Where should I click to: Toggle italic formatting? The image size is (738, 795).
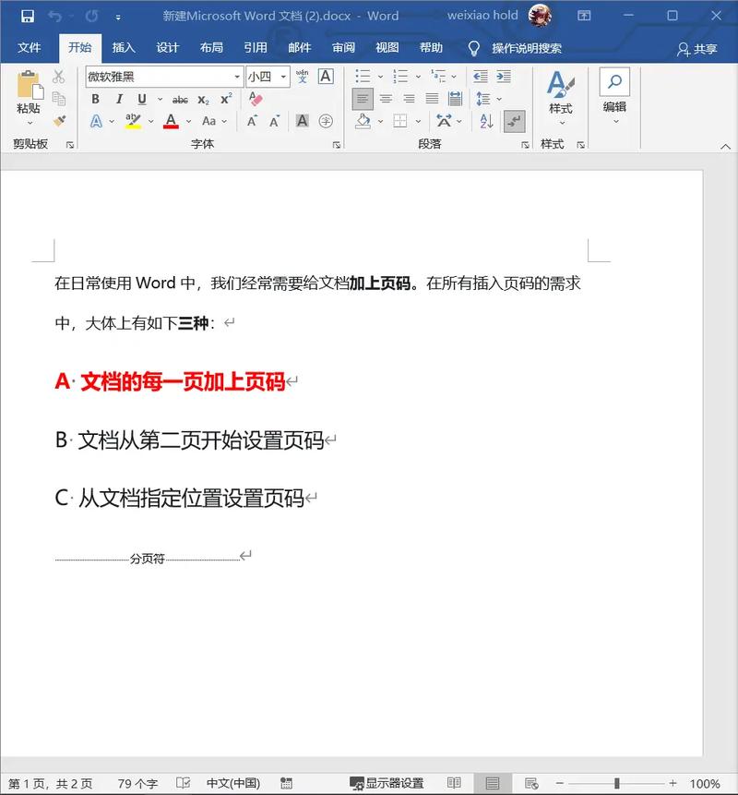pyautogui.click(x=119, y=98)
